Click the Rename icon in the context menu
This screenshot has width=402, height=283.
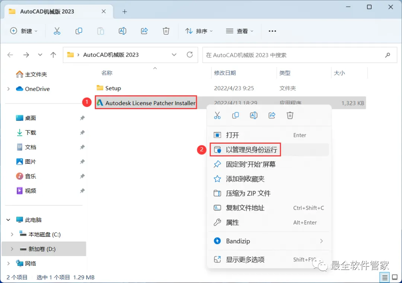point(253,115)
